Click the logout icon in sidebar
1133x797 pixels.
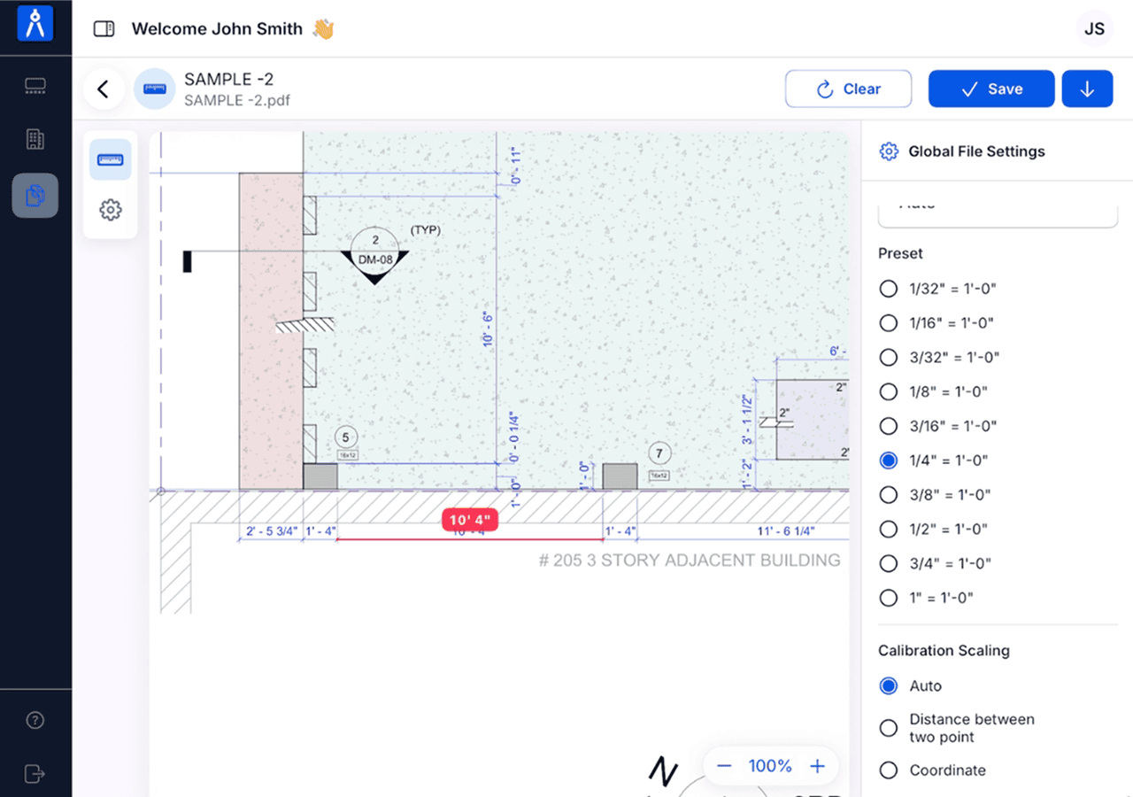click(35, 773)
